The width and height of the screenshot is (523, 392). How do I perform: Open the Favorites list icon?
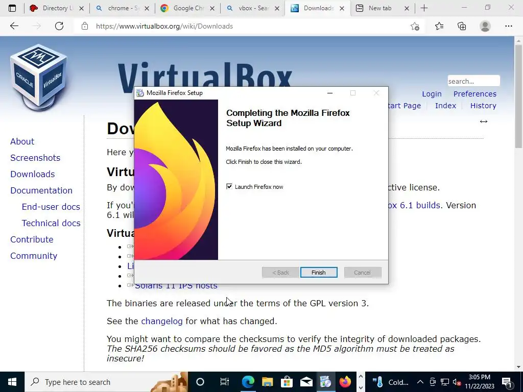[x=439, y=26]
